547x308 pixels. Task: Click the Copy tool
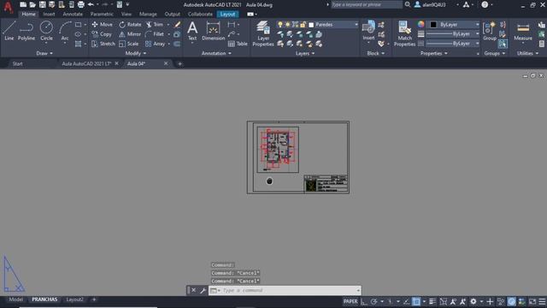click(x=102, y=34)
